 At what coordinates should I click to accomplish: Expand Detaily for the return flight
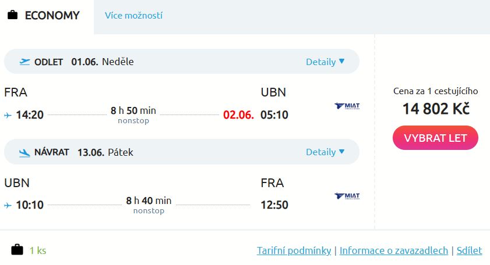pyautogui.click(x=325, y=152)
